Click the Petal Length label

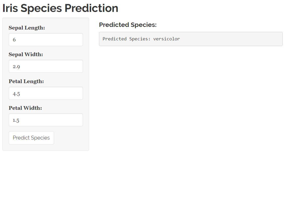point(26,81)
